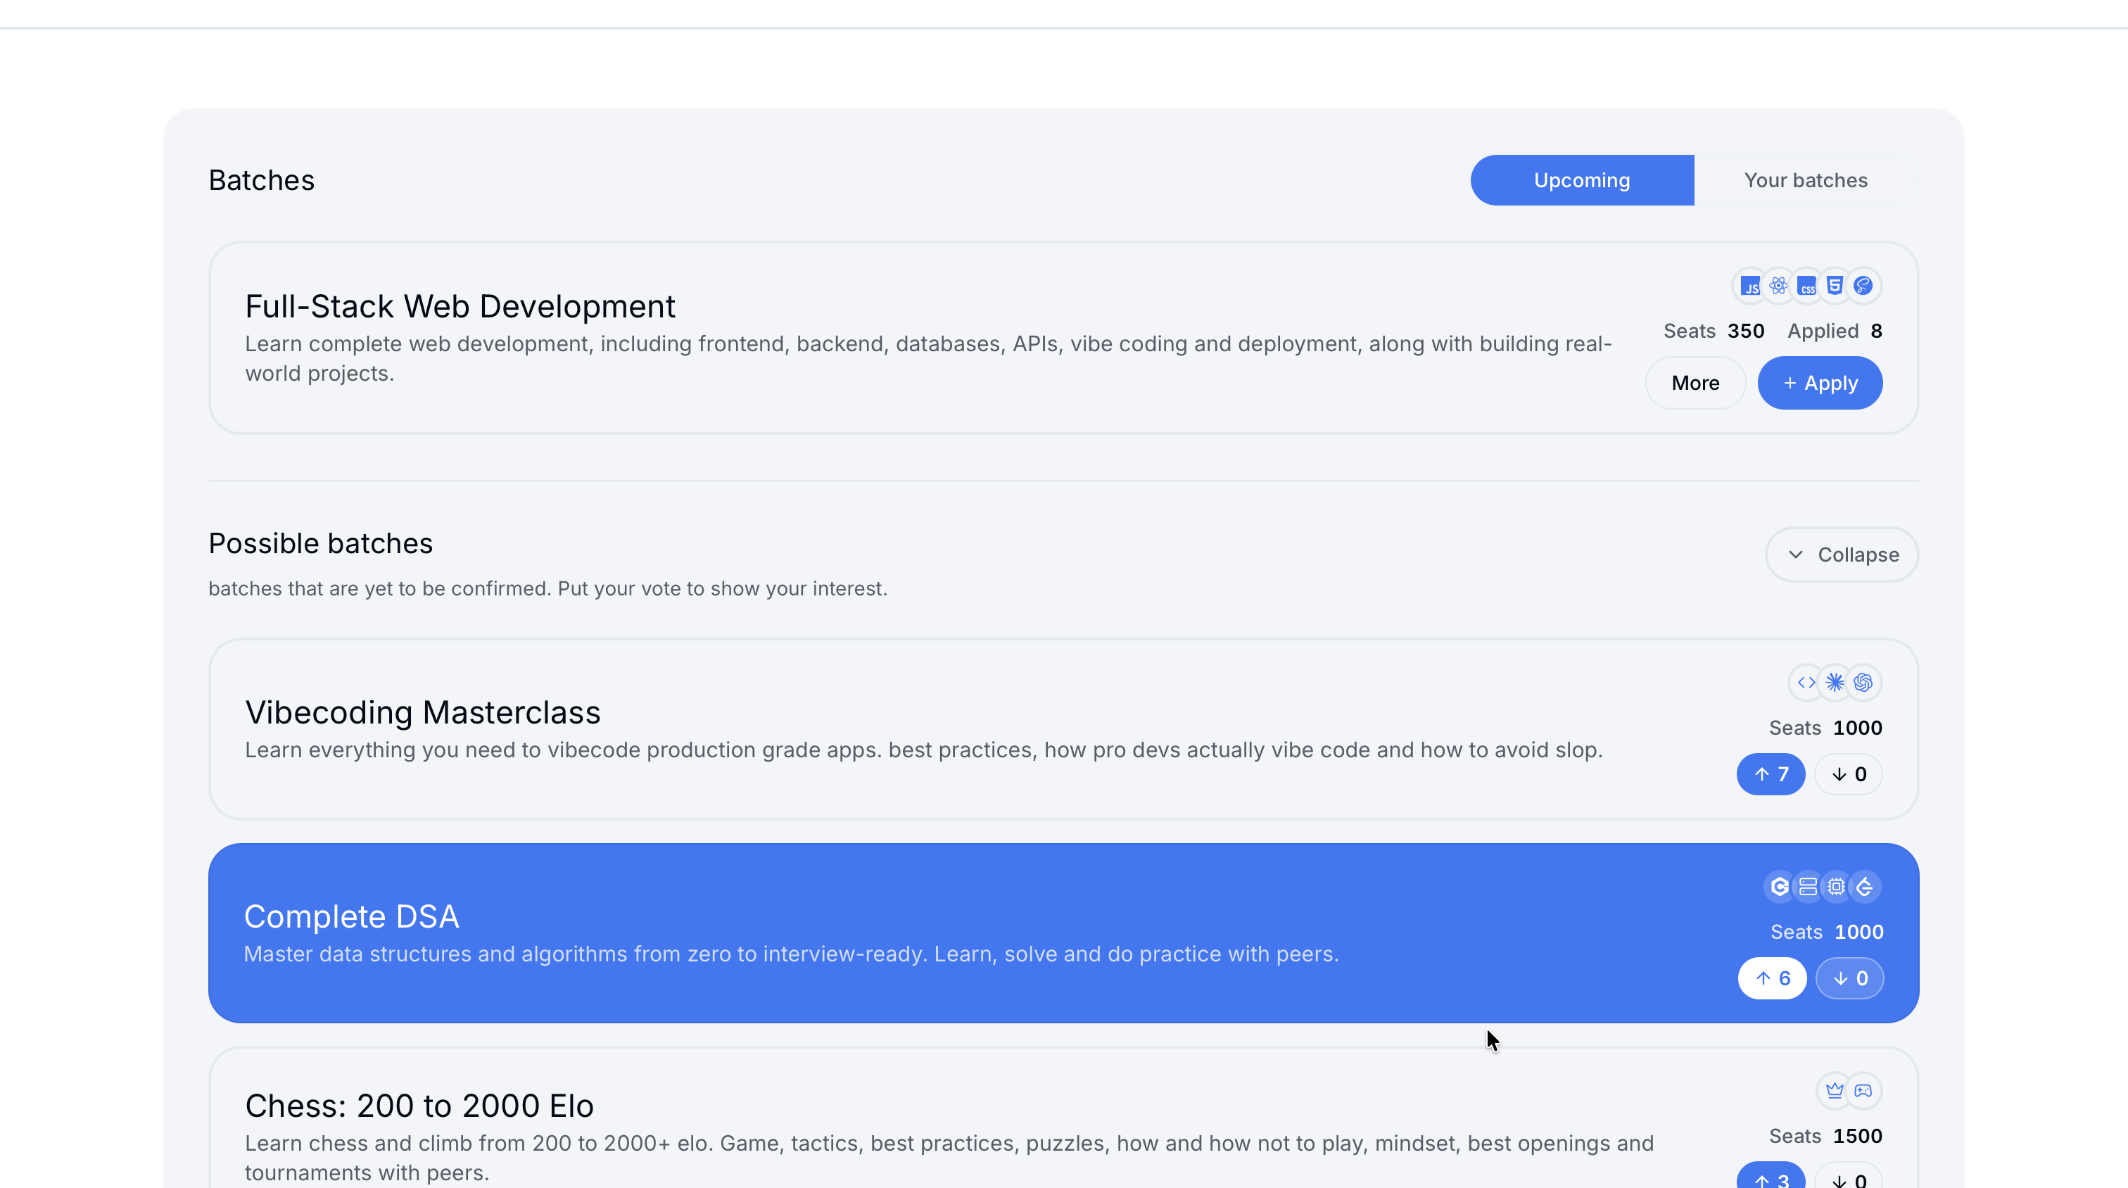Click the React atom icon

point(1778,286)
